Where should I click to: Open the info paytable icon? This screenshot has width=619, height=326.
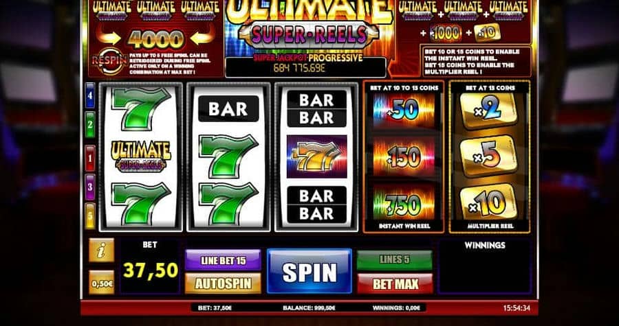click(101, 250)
